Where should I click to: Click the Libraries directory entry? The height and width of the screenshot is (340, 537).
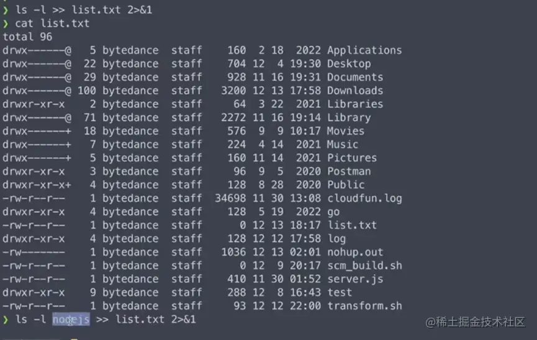[355, 104]
